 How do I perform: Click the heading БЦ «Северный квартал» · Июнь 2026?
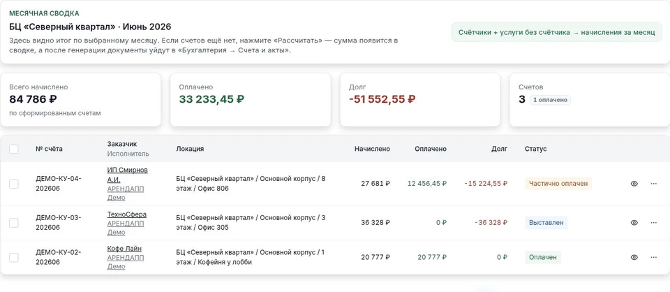coord(90,27)
